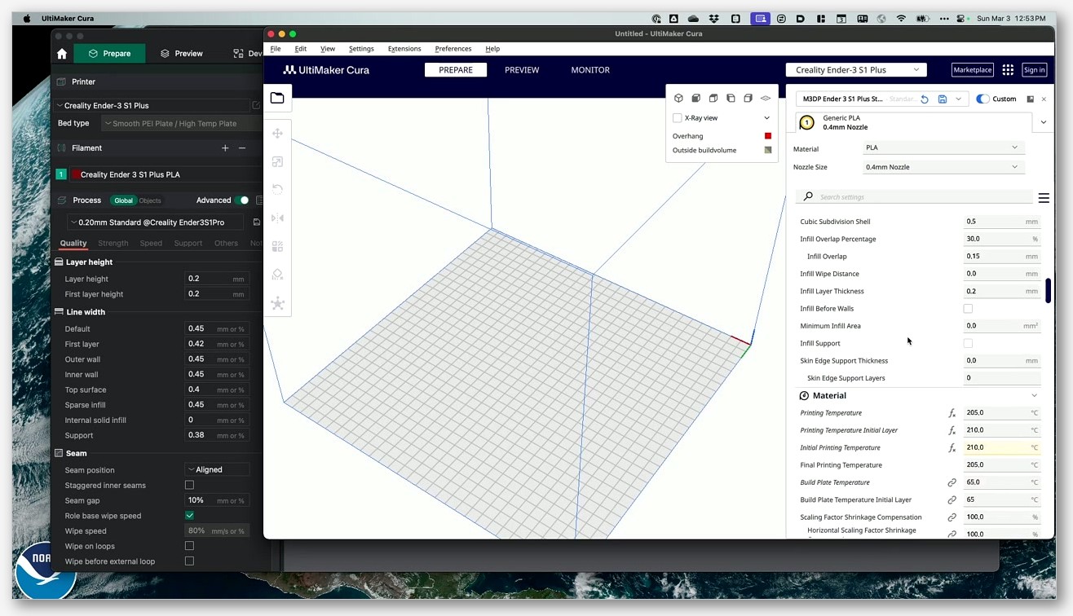Switch Process scope to Objects
1073x616 pixels.
click(150, 200)
